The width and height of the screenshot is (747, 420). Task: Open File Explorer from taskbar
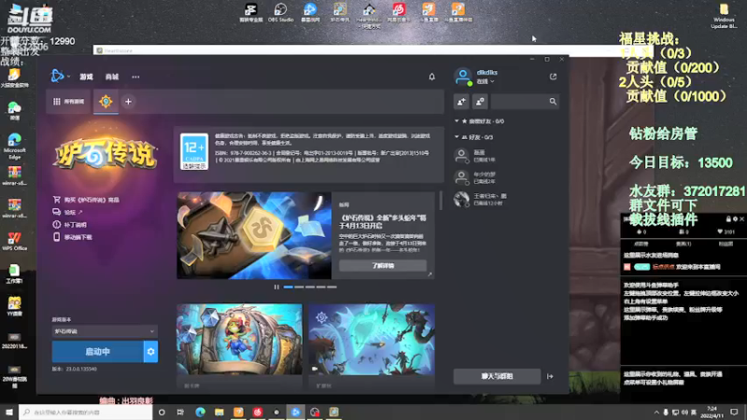pyautogui.click(x=219, y=412)
